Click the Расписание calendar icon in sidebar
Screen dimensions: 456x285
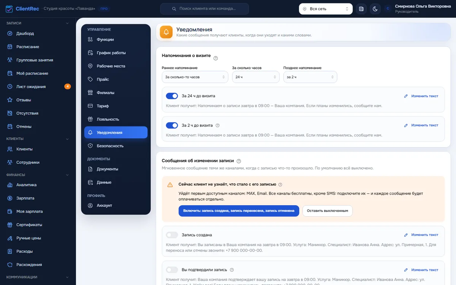[10, 47]
